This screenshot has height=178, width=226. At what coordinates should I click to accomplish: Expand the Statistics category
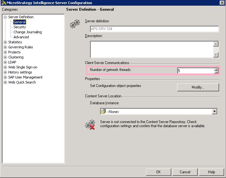(5, 42)
